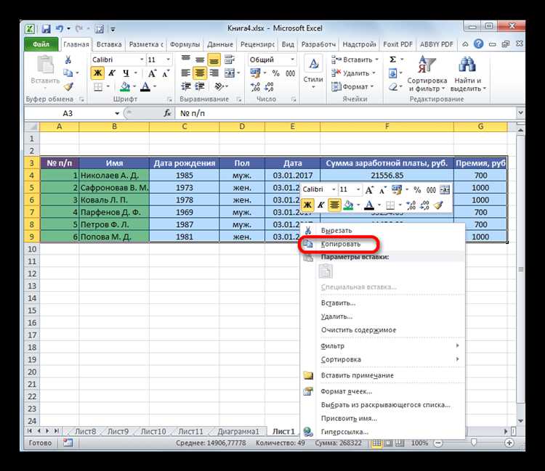Click the Save icon in quick access toolbar
Screen dimensions: 545x471
coord(46,29)
